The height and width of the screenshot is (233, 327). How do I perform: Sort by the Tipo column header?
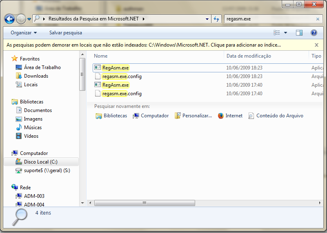pos(316,56)
